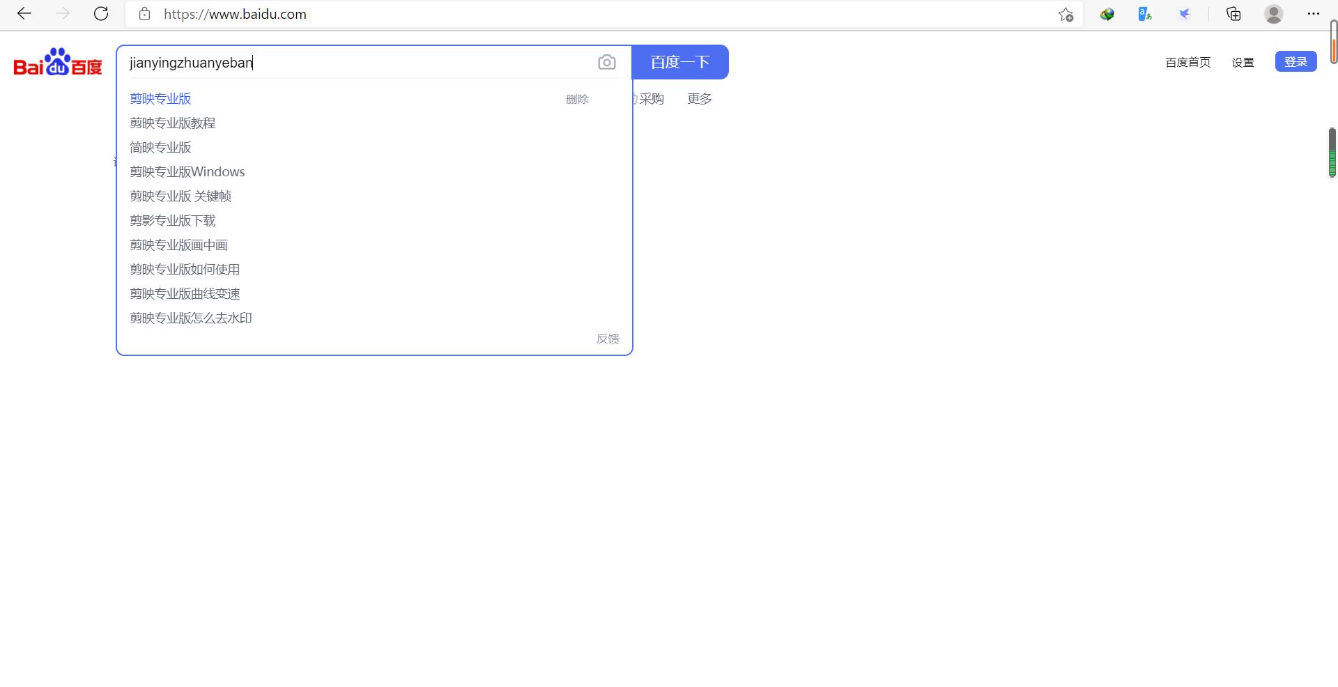The width and height of the screenshot is (1338, 687).
Task: Go to 百度首页 link
Action: coord(1187,63)
